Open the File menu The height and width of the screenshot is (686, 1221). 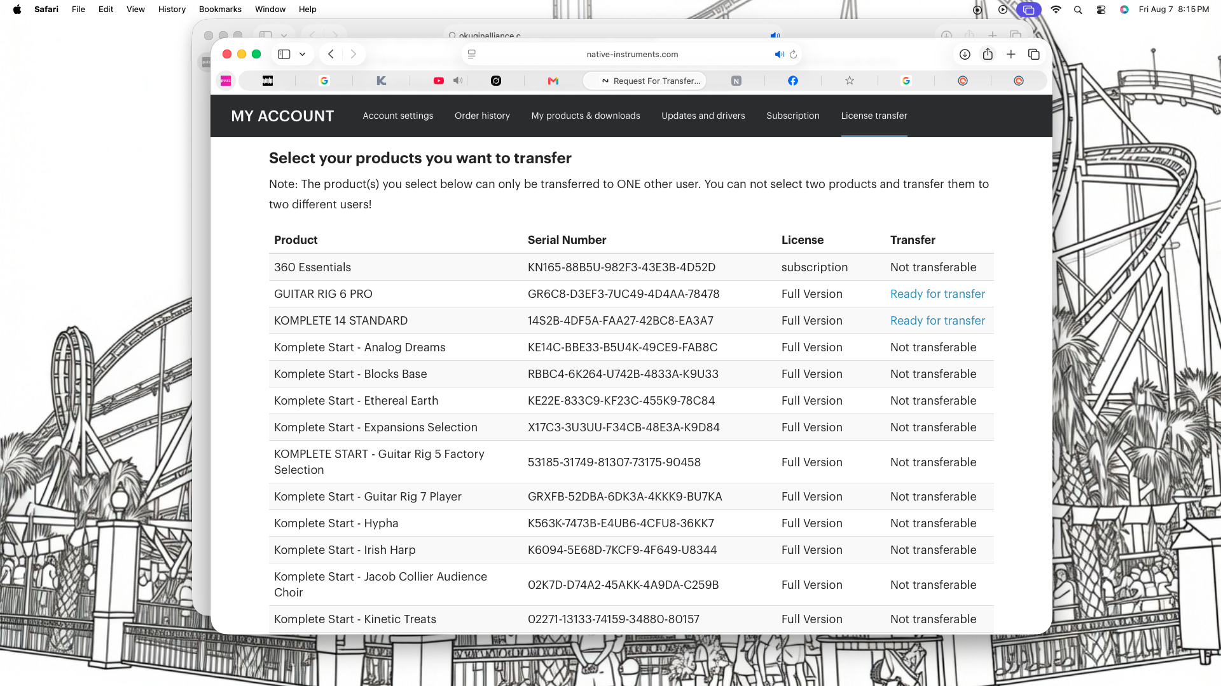[78, 10]
